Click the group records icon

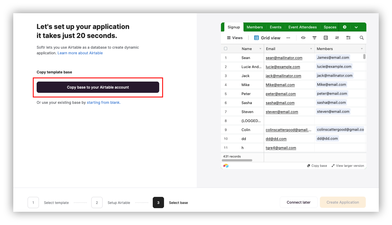326,38
